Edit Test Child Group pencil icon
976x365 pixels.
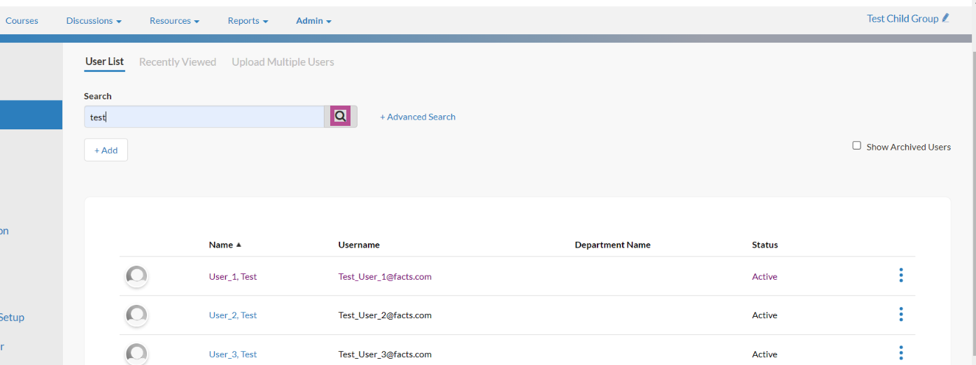(x=946, y=18)
